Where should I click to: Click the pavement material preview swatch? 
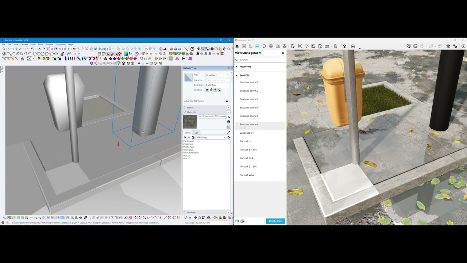click(190, 122)
